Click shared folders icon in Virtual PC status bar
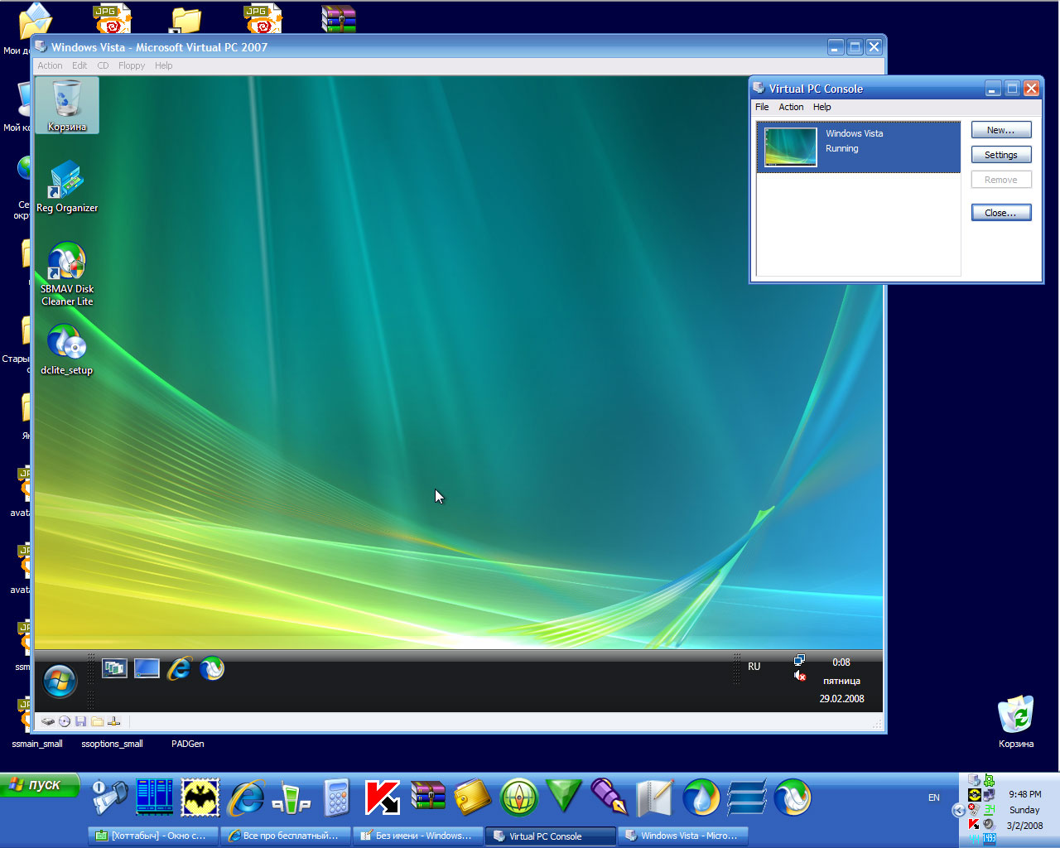 pyautogui.click(x=97, y=721)
